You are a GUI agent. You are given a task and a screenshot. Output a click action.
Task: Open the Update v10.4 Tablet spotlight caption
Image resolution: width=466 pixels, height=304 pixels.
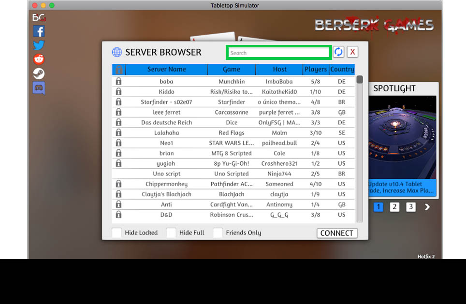402,187
